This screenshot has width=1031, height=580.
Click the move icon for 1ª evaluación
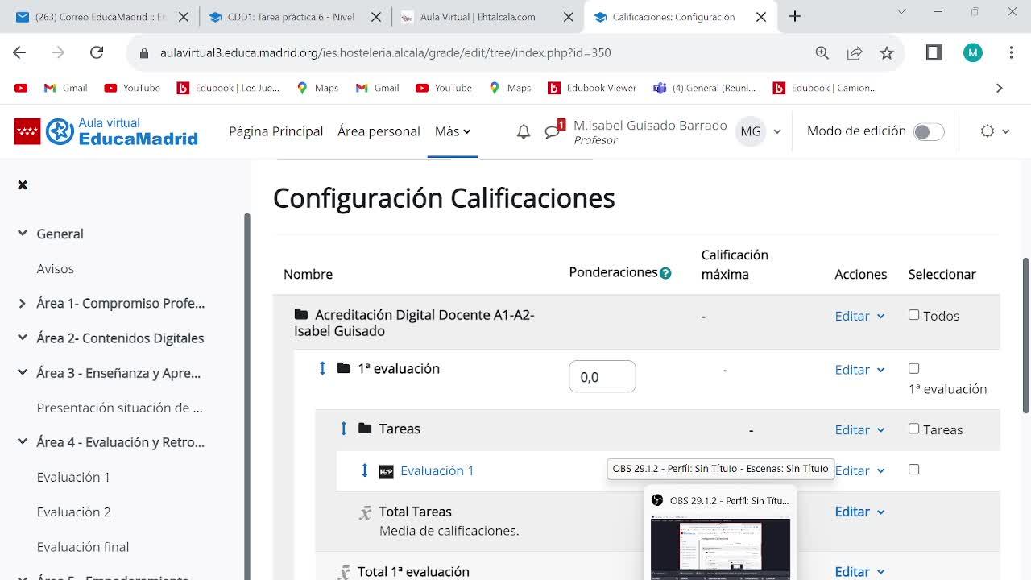pos(322,368)
